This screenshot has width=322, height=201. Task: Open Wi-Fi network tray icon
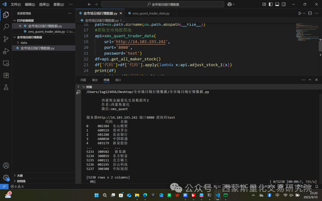285,195
